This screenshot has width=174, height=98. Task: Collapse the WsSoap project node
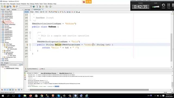coord(1,42)
